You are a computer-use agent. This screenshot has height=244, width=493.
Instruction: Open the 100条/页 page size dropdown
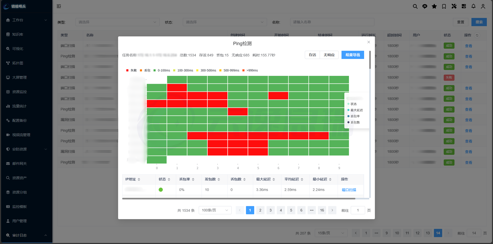coord(215,210)
